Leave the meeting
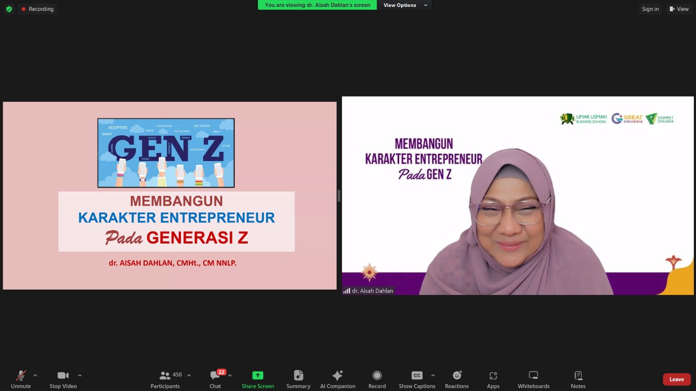 pyautogui.click(x=676, y=379)
